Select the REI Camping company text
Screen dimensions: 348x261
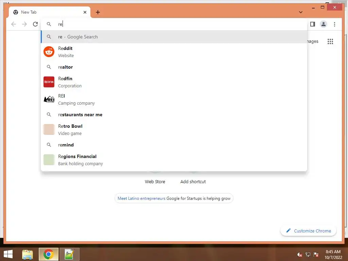coord(76,99)
